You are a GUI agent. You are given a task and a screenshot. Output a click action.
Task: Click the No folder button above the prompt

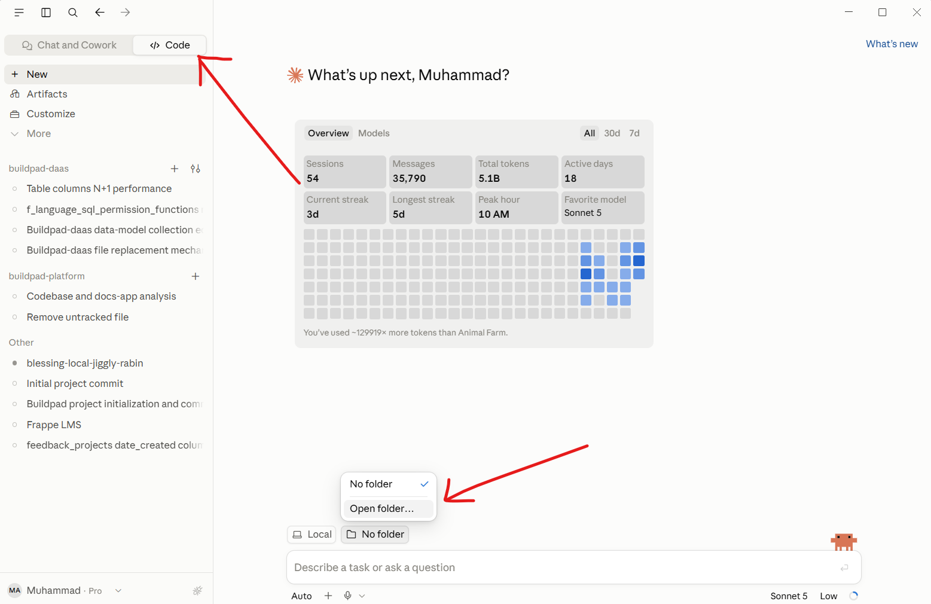(375, 534)
